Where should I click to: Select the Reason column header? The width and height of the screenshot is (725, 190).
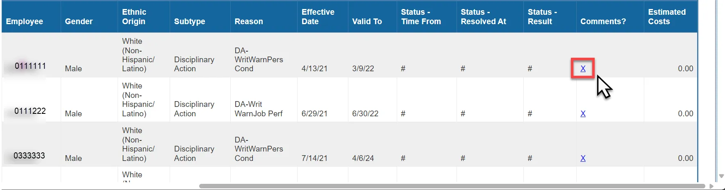(x=249, y=21)
